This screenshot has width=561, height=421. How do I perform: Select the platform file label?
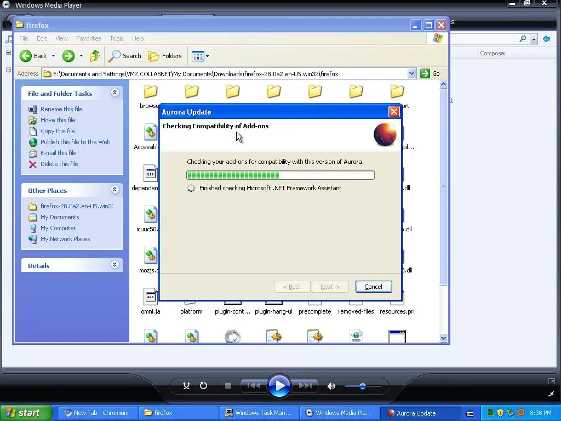pos(191,311)
